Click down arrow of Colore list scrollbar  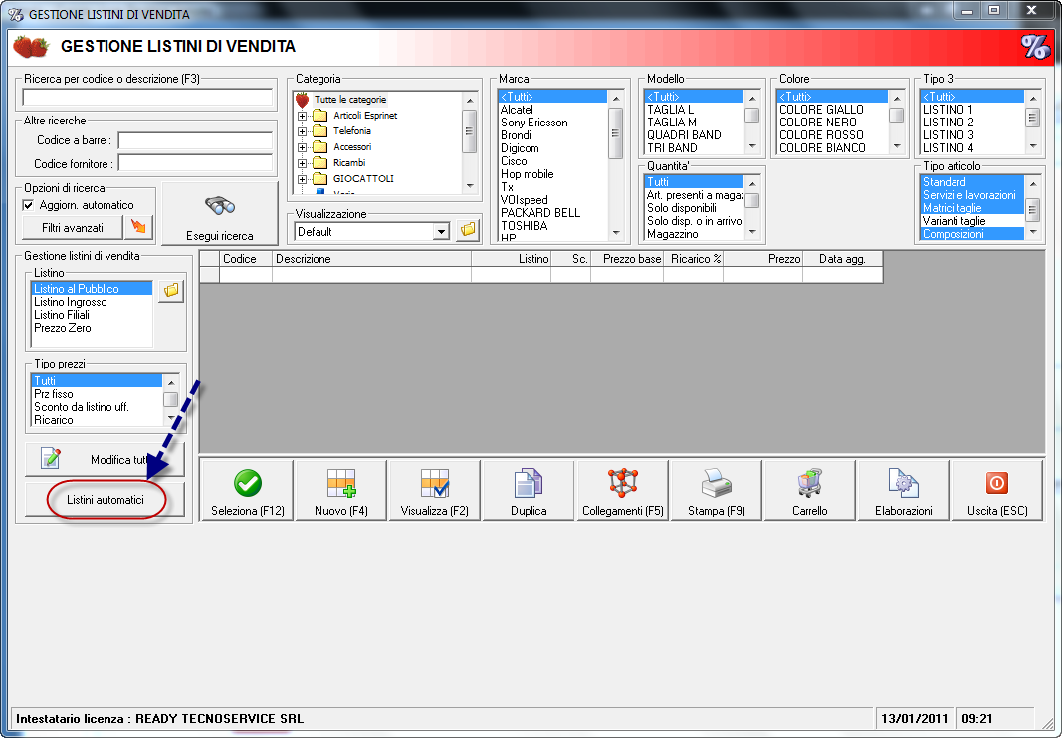(896, 146)
